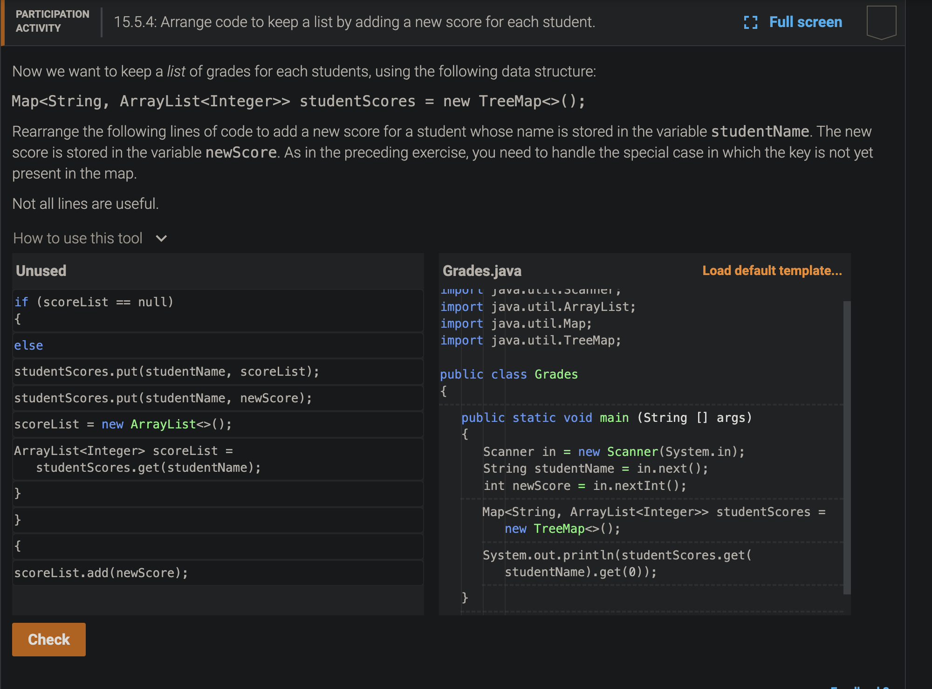
Task: Click Load default template link
Action: click(772, 271)
